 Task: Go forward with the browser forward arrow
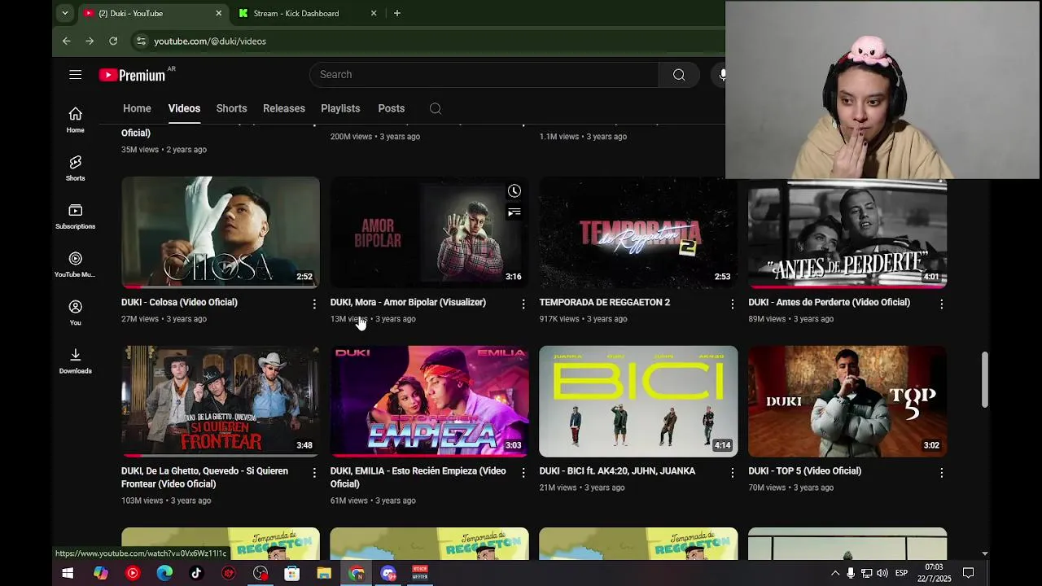coord(90,41)
